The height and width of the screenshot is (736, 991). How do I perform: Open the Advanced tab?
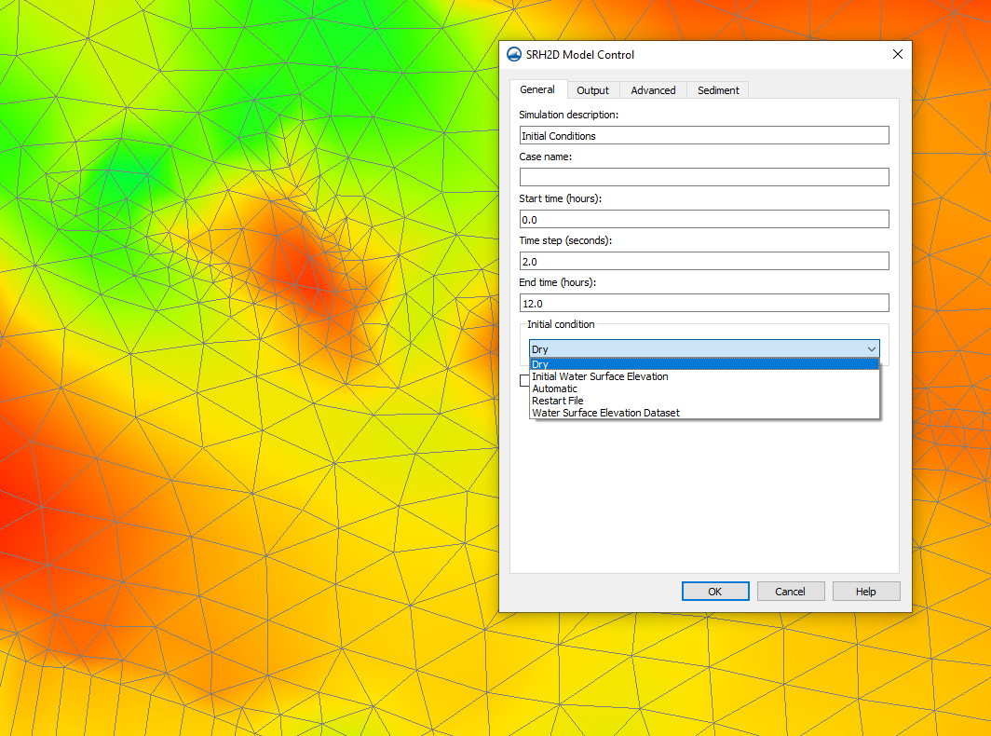653,90
